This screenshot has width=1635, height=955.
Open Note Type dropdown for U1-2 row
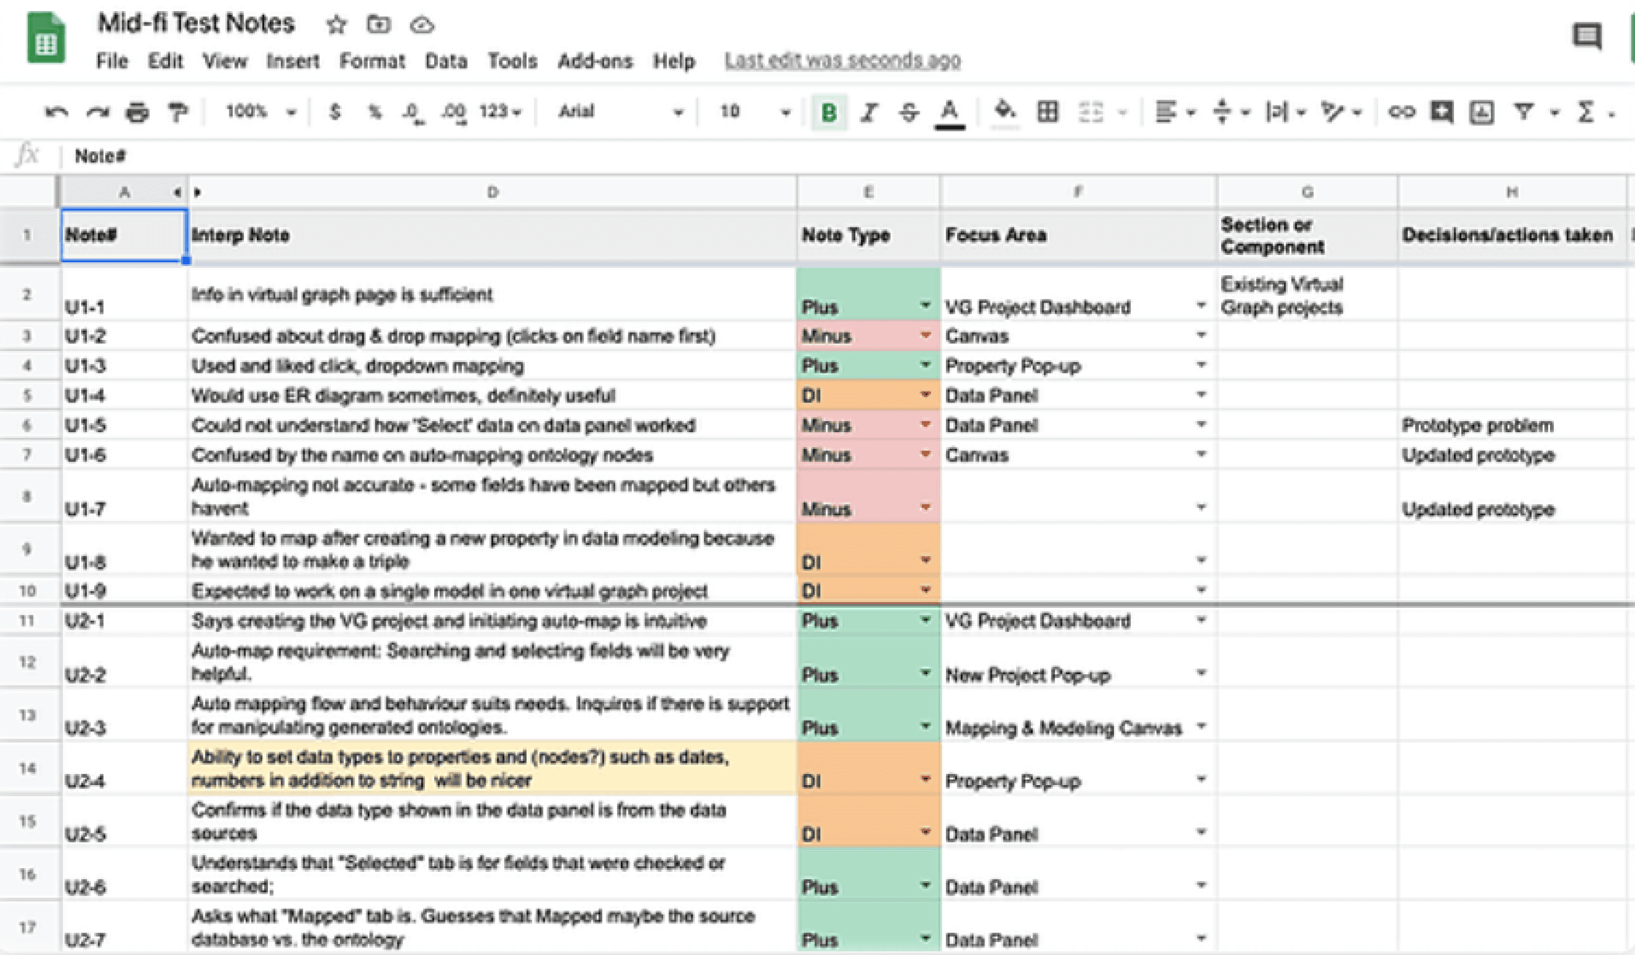925,335
